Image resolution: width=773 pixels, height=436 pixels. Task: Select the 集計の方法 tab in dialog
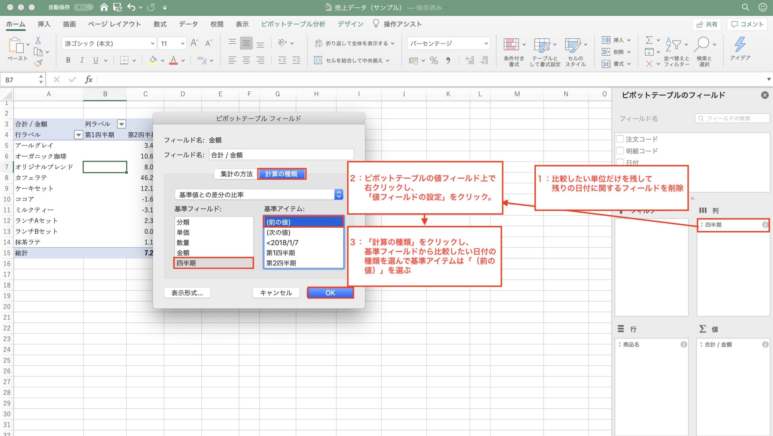236,174
